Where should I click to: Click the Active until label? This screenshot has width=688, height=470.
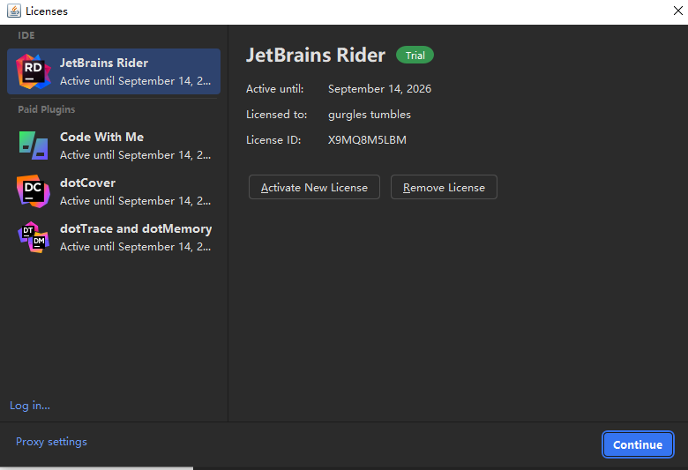[x=274, y=89]
